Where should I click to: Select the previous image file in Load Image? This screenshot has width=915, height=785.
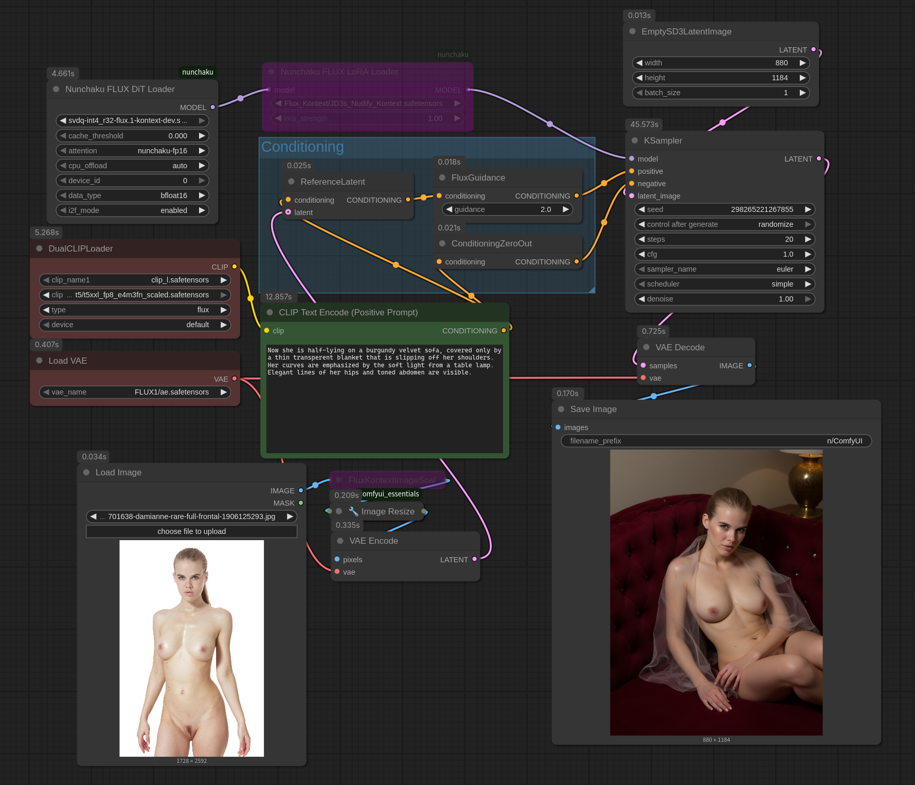click(93, 516)
